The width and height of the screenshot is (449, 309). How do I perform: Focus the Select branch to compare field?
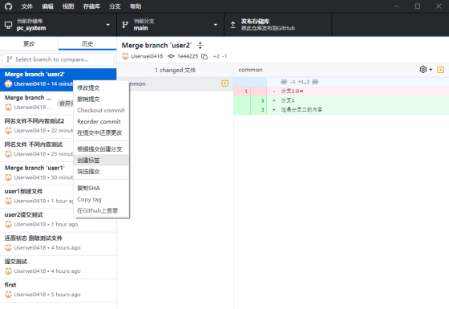tap(58, 59)
